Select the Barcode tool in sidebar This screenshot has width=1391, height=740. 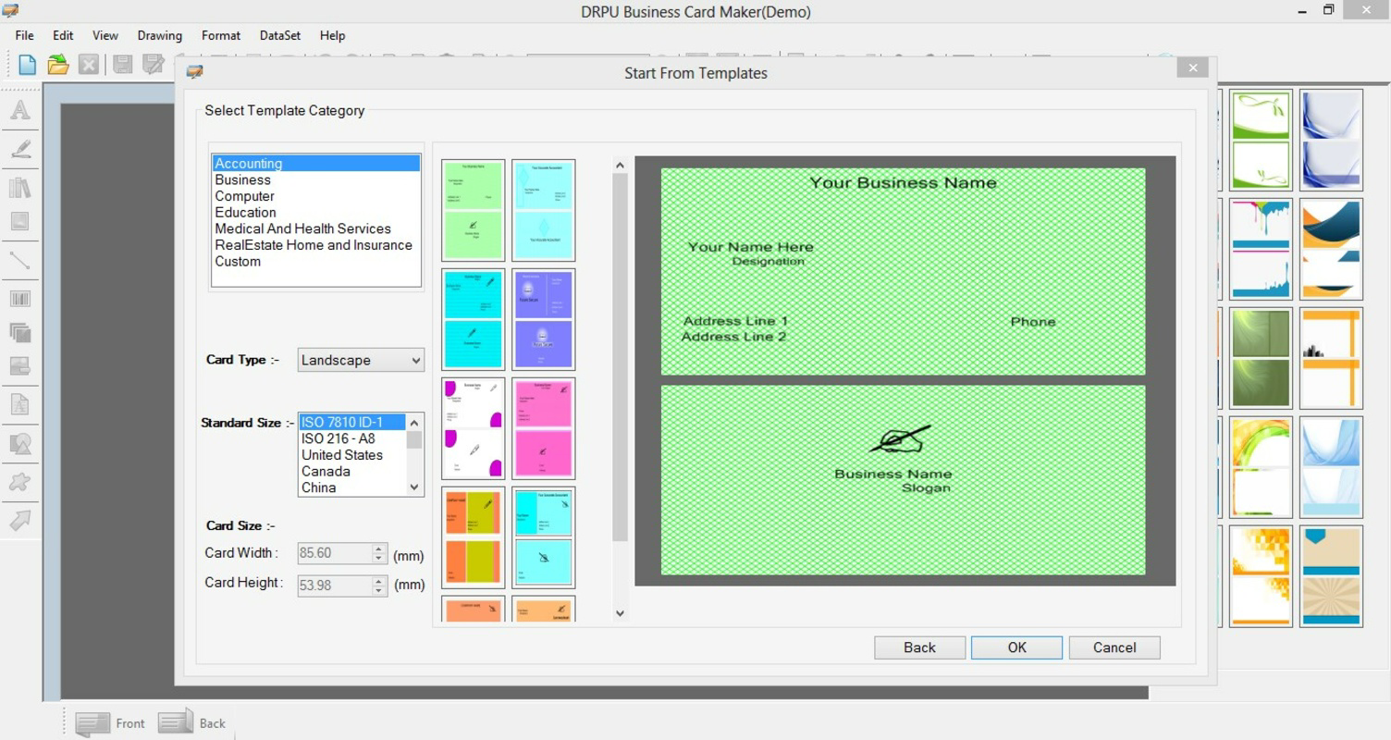coord(20,299)
